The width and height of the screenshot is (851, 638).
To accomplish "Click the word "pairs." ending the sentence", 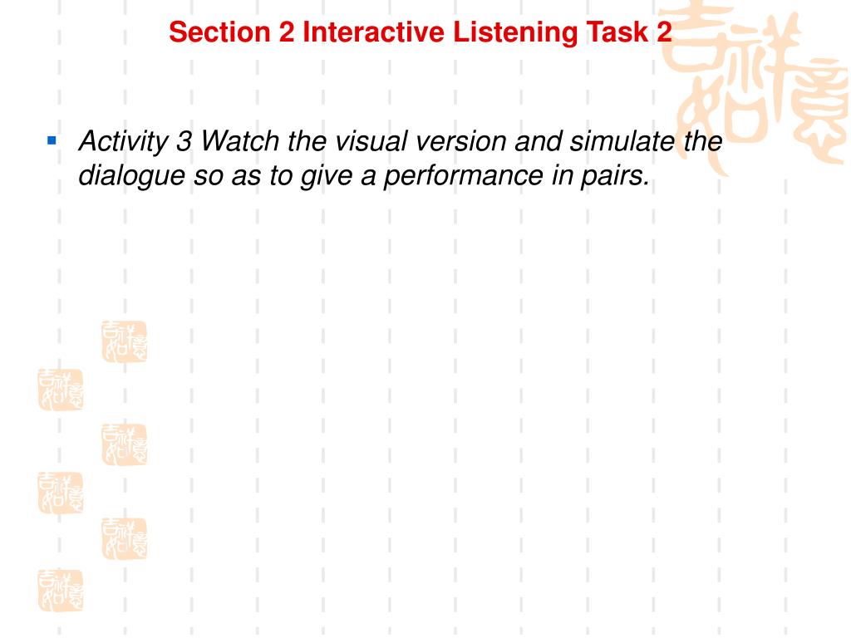I will (x=616, y=177).
